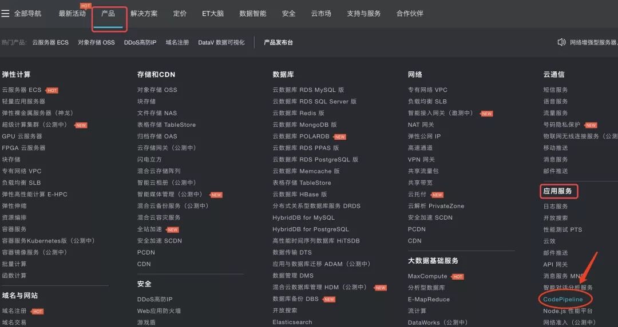Open 归档存储 OAS link
618x327 pixels.
pos(157,136)
